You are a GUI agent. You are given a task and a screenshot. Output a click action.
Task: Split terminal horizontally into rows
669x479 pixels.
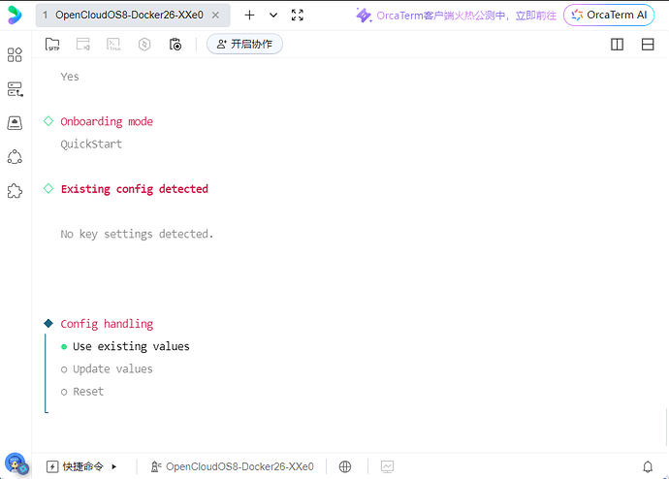(x=648, y=45)
